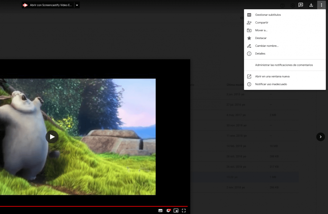The width and height of the screenshot is (328, 214).
Task: Open the dimmed help icon
Action: (x=282, y=6)
